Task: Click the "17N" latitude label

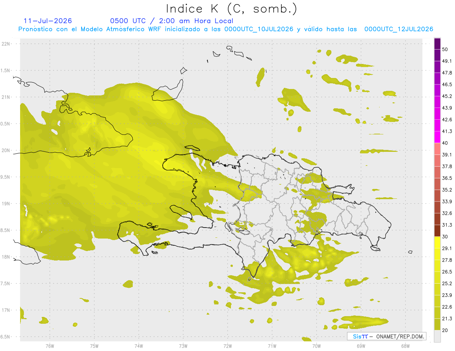Action: coord(6,310)
